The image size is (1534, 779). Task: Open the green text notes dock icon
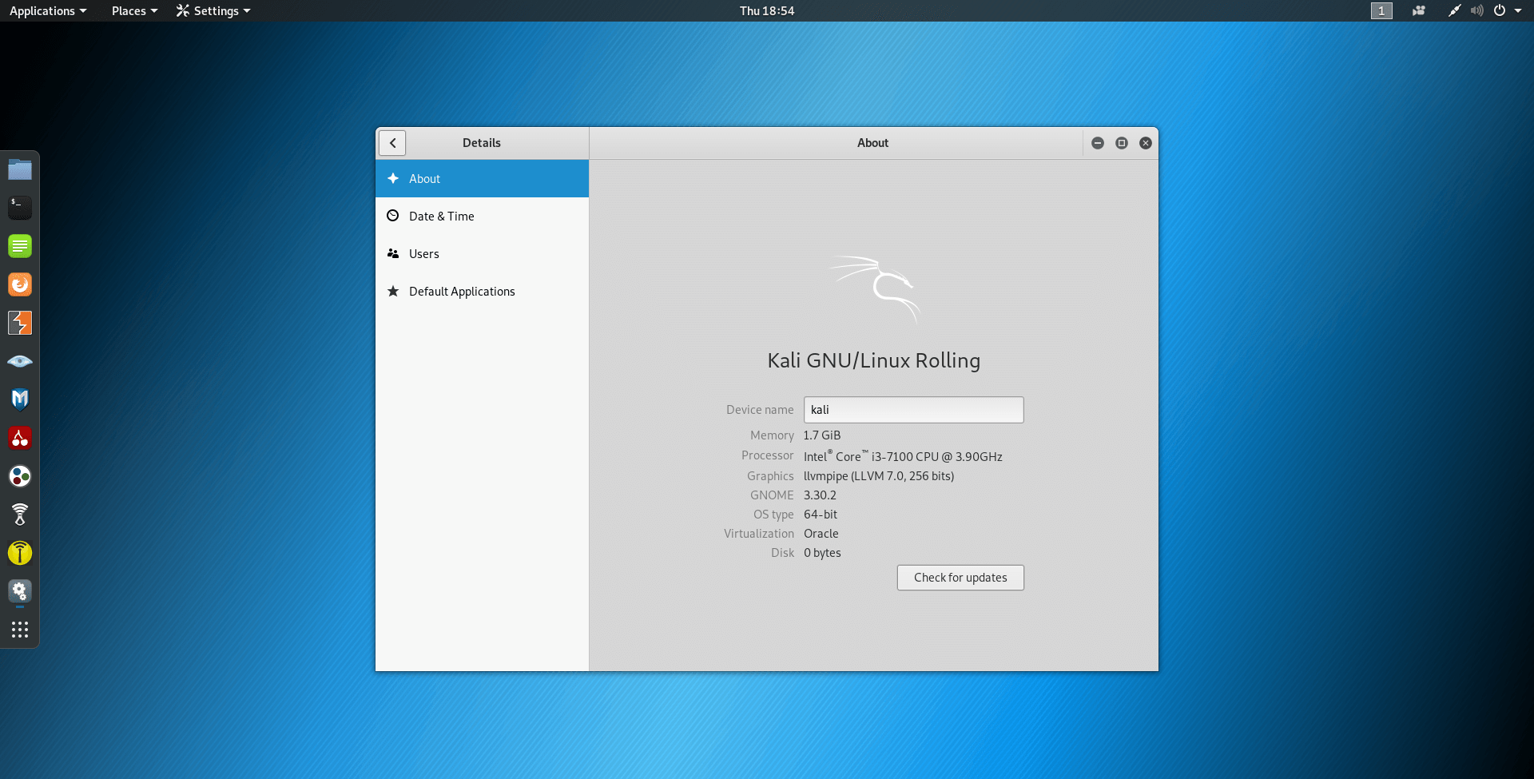click(20, 246)
